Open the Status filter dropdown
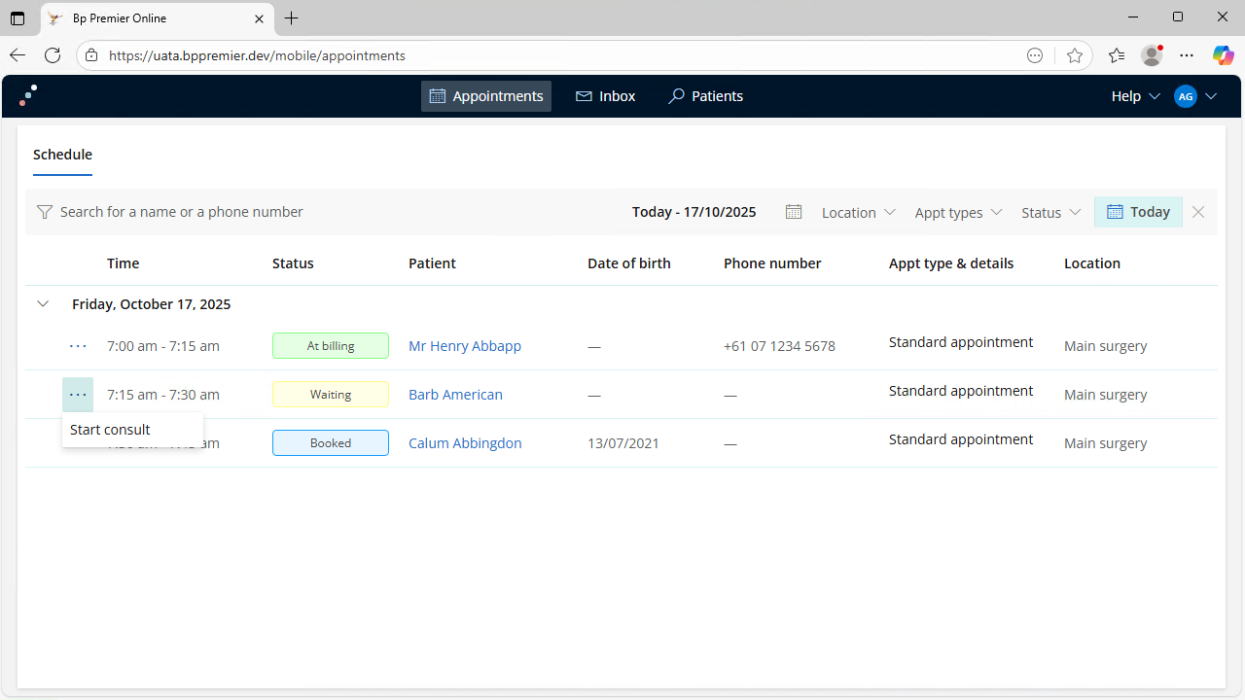1245x700 pixels. tap(1050, 212)
